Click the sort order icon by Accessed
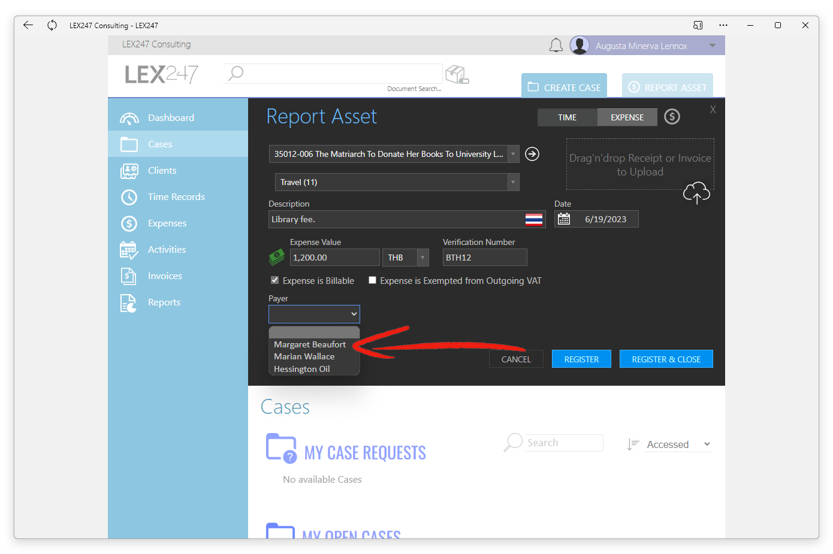 click(633, 444)
